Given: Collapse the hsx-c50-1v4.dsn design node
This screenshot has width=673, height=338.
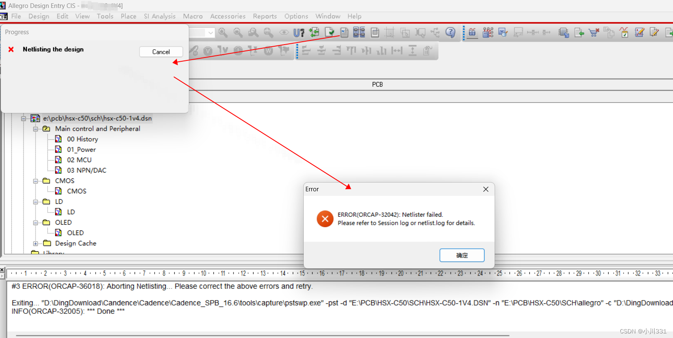Looking at the screenshot, I should pos(24,118).
